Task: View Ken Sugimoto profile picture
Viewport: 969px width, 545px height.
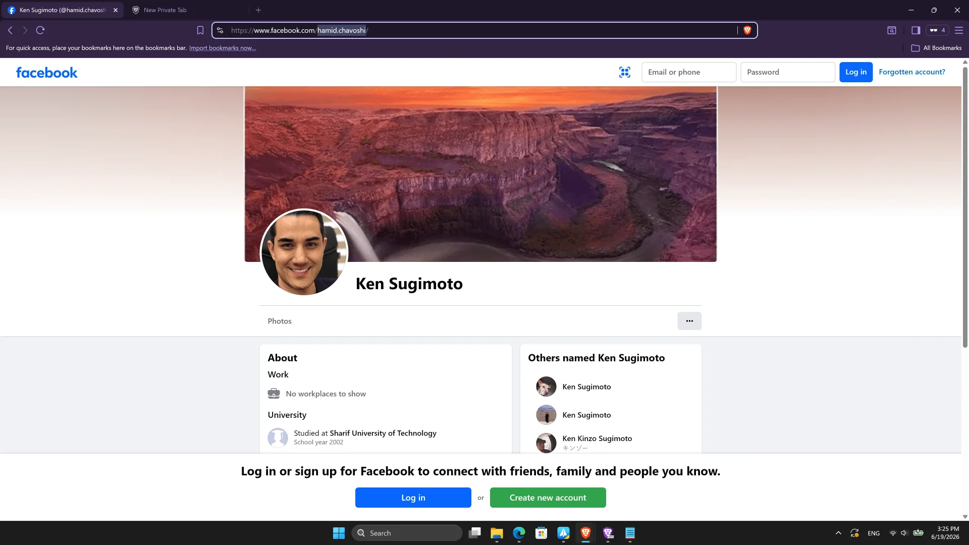Action: (304, 253)
